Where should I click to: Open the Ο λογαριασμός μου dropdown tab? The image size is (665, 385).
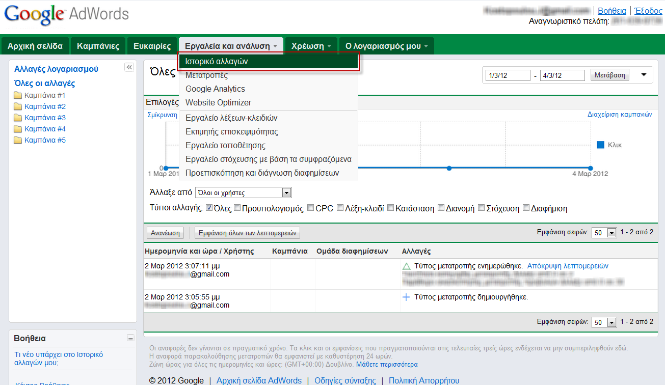386,46
